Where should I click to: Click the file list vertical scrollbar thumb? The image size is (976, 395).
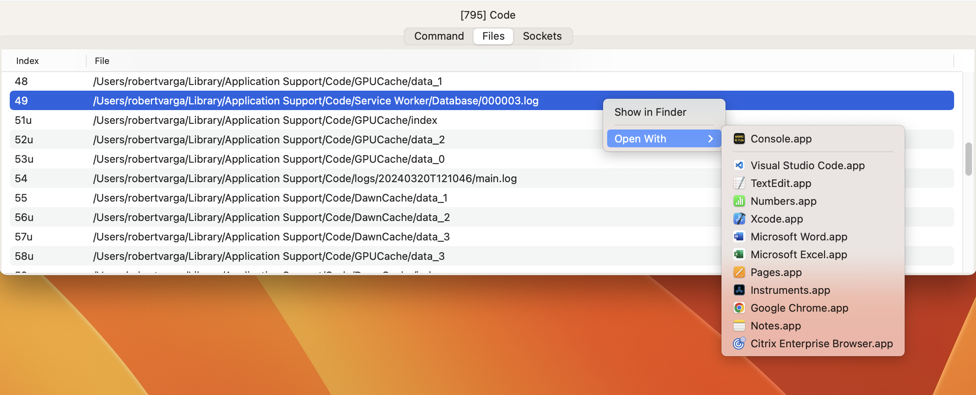click(x=968, y=159)
